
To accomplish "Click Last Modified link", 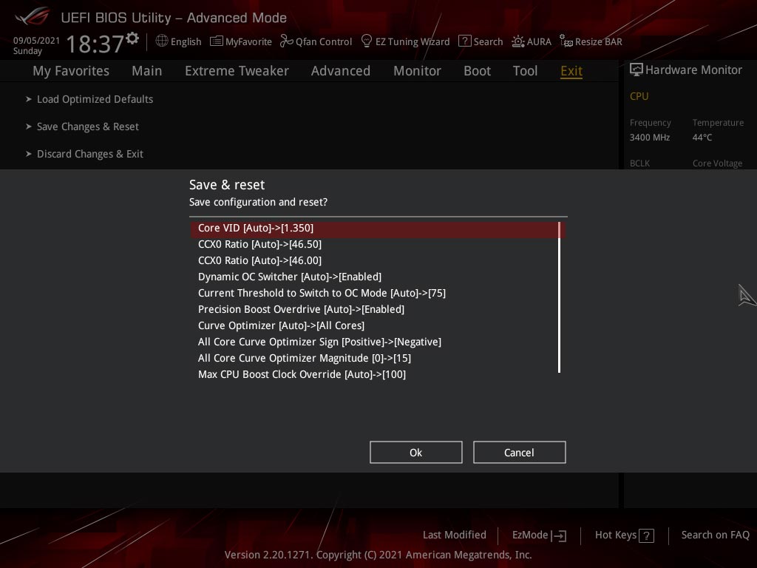I will pyautogui.click(x=455, y=535).
